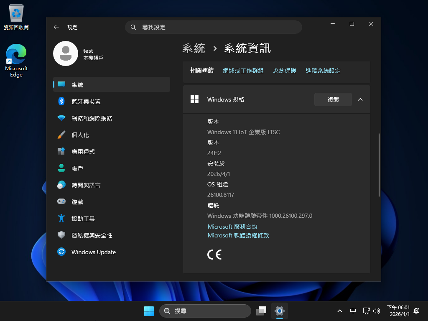Open 網路和網際網路 network settings
428x321 pixels.
pyautogui.click(x=92, y=118)
